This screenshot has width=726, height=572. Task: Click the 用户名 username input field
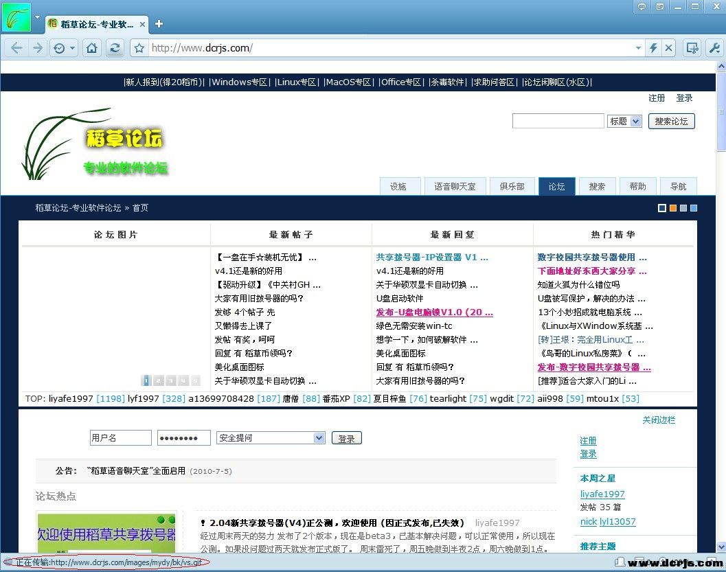(120, 438)
